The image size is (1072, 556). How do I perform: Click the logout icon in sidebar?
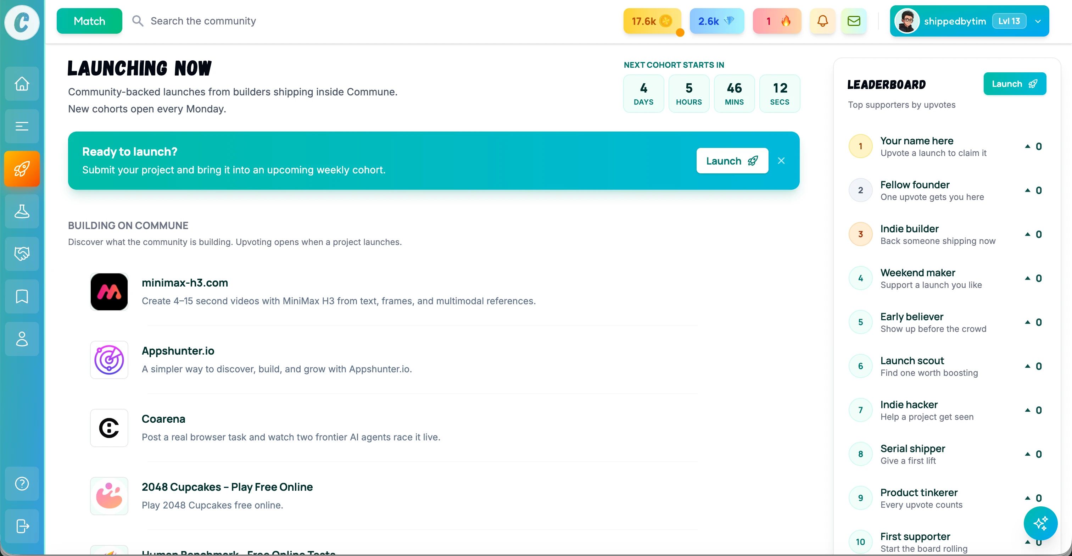(x=22, y=526)
